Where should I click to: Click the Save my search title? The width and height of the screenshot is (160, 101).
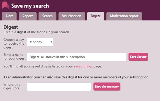point(30,6)
